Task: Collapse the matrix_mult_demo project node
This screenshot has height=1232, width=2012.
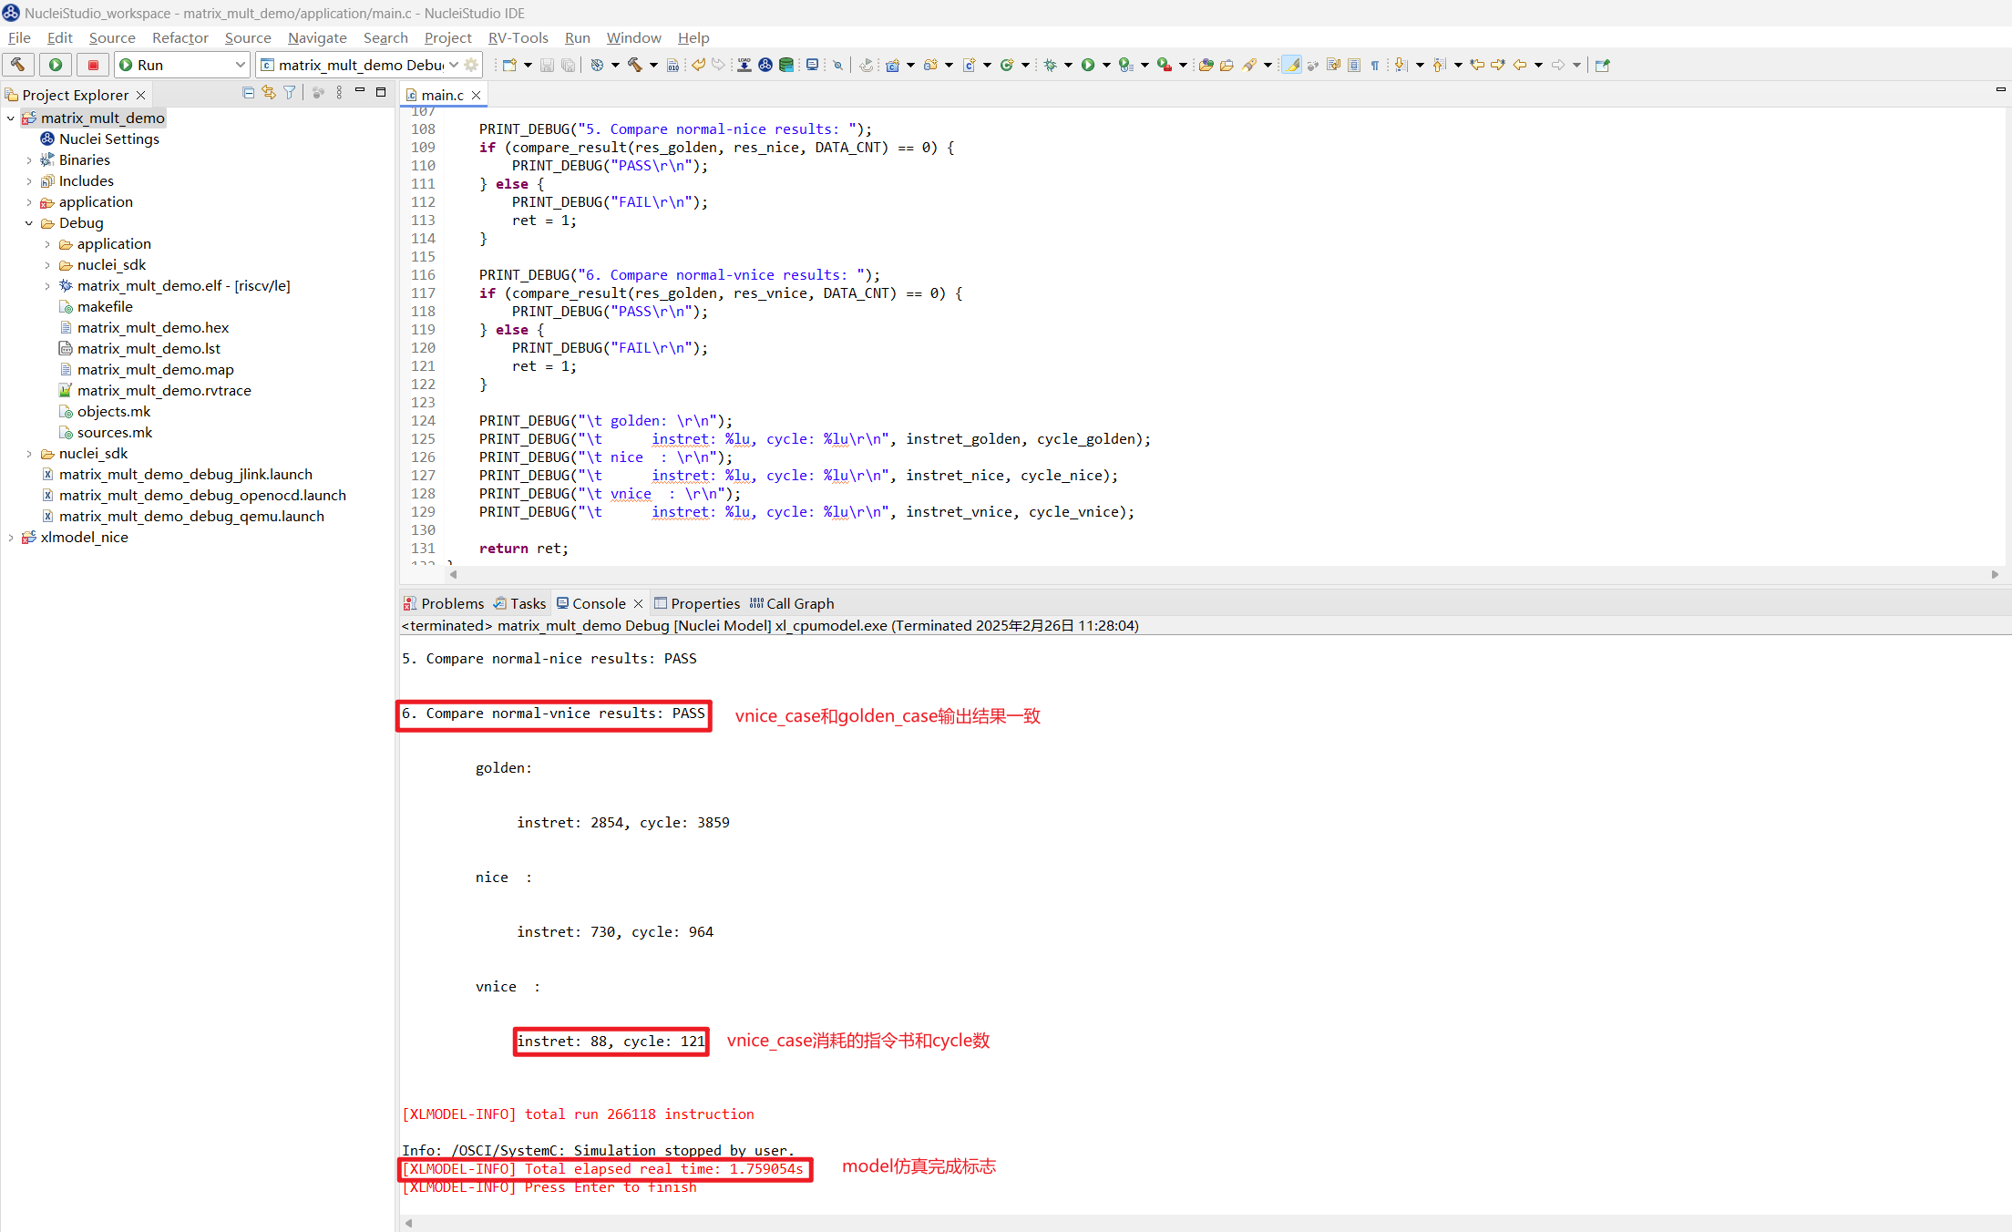Action: click(x=11, y=118)
